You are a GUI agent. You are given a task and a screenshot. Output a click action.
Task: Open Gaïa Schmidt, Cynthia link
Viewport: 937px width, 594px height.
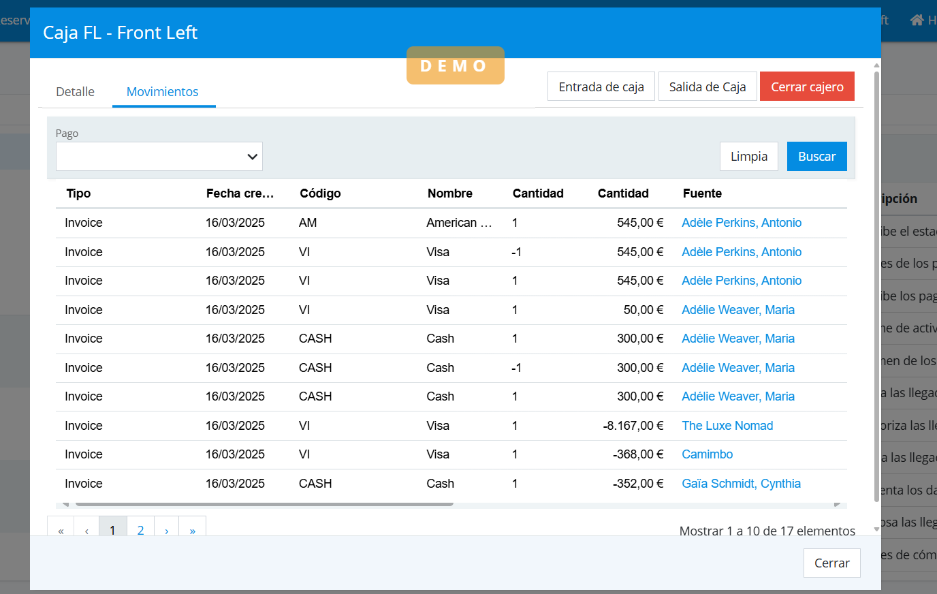tap(741, 484)
